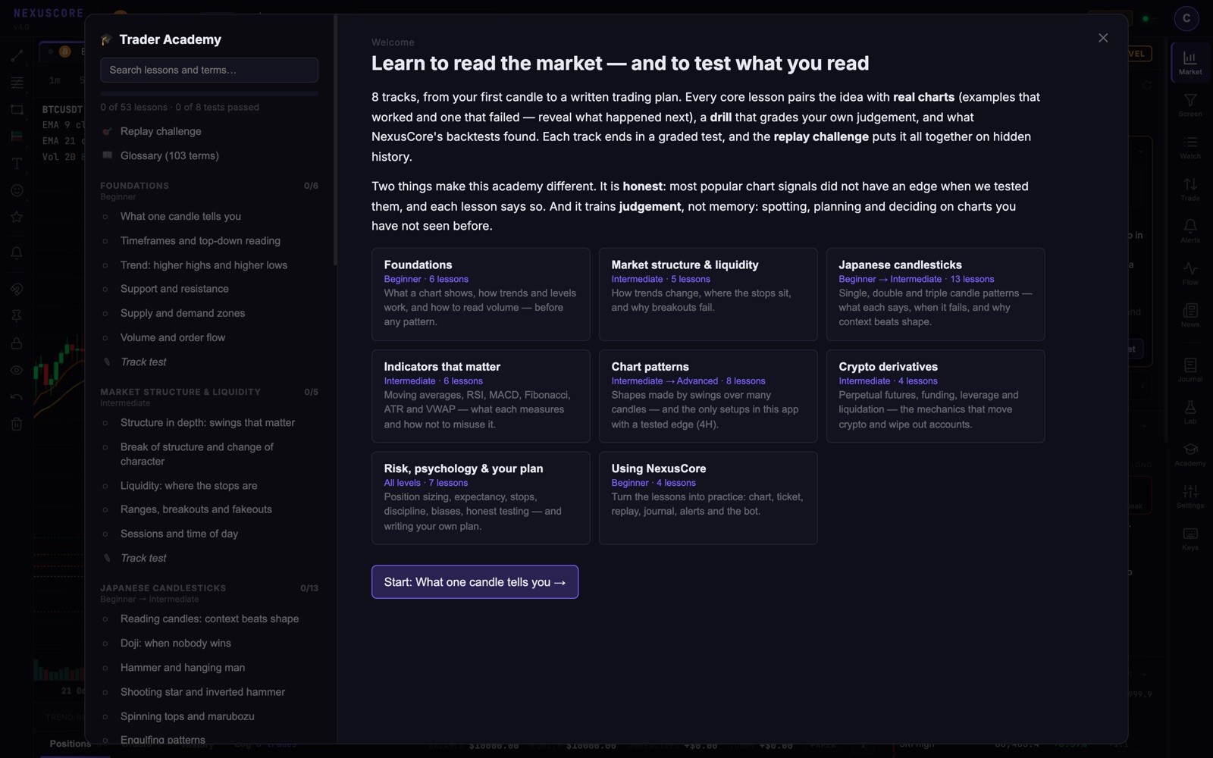Click the eye visibility tool in left toolbar
Viewport: 1213px width, 758px height.
click(x=17, y=371)
